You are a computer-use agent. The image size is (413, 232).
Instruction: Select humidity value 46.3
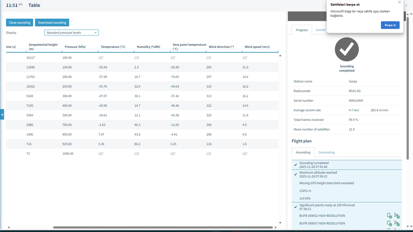click(137, 125)
